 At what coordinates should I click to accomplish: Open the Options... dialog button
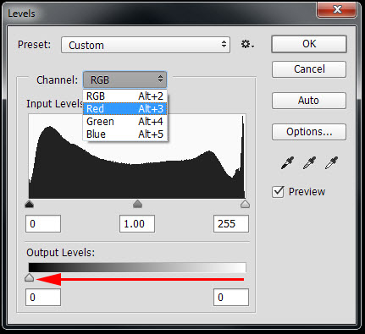click(309, 132)
